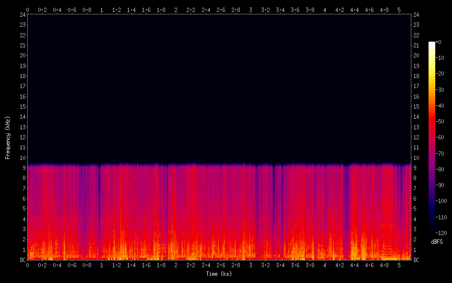The height and width of the screenshot is (283, 452).
Task: Click "5" tick on the bottom time axis
Action: tap(399, 265)
